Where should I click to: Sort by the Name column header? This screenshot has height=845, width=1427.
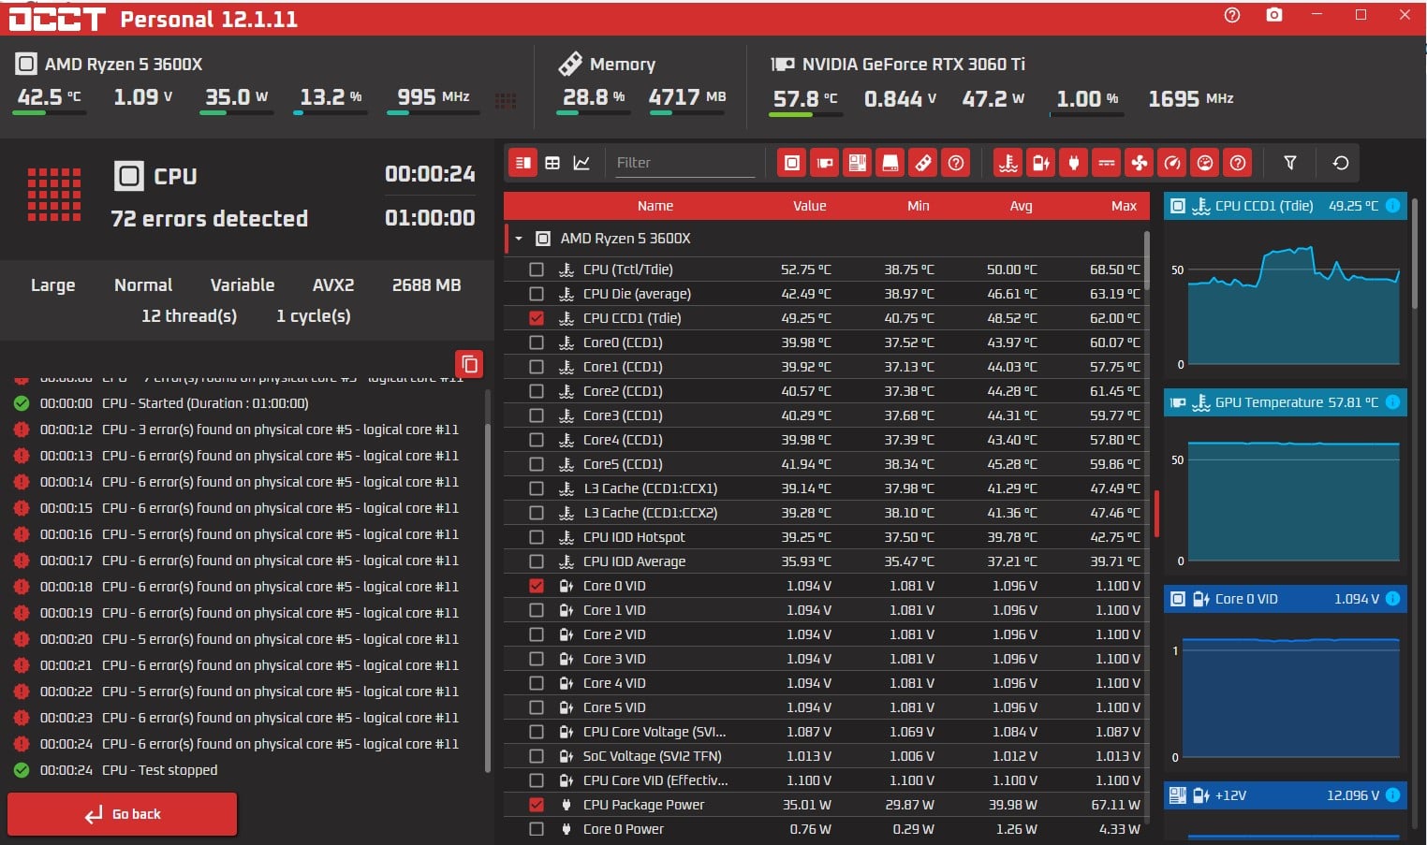tap(655, 206)
